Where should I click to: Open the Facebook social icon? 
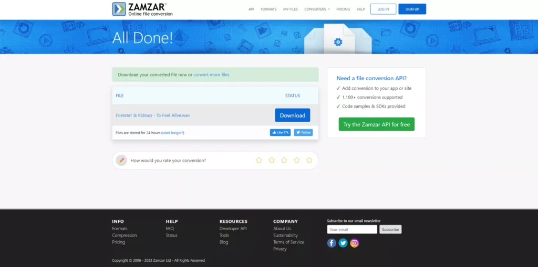332,243
